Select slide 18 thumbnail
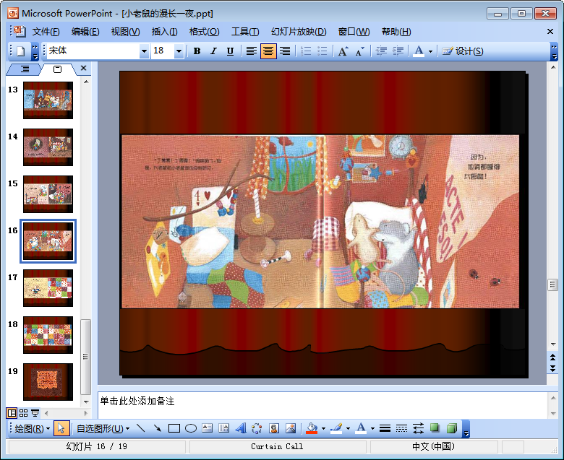Screen dimensions: 564x460 pos(48,335)
